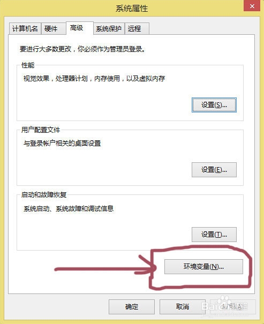Click the 环境变量(N) button
264x324 pixels.
click(x=203, y=267)
